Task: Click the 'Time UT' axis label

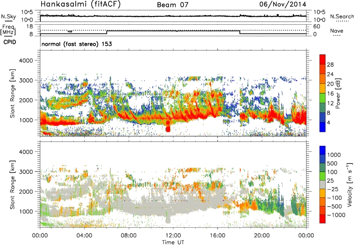Action: click(x=173, y=242)
